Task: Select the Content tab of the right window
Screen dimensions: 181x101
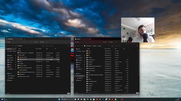Action: coord(83,39)
